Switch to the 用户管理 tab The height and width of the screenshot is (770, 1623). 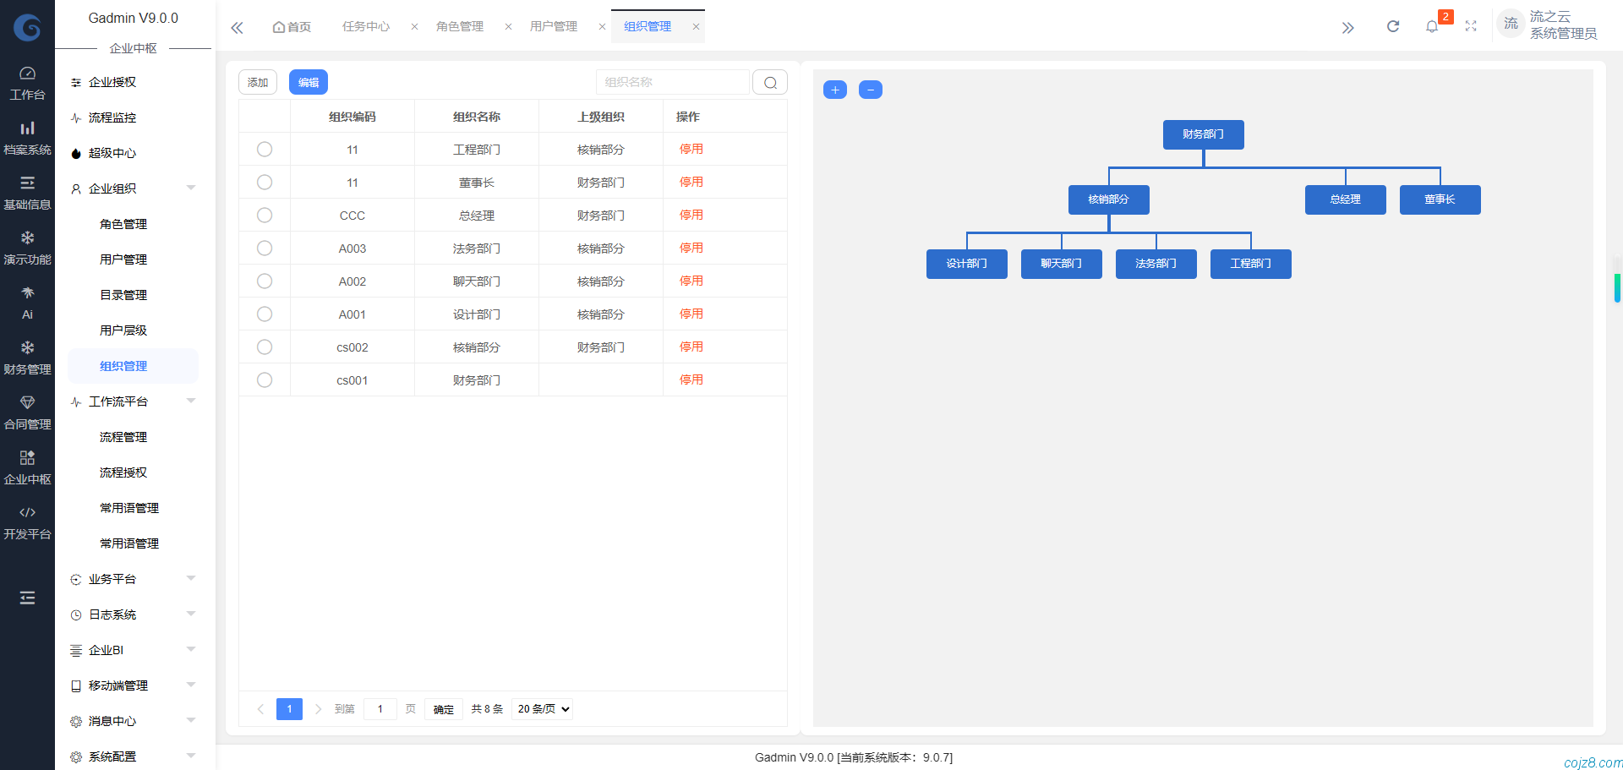[554, 26]
